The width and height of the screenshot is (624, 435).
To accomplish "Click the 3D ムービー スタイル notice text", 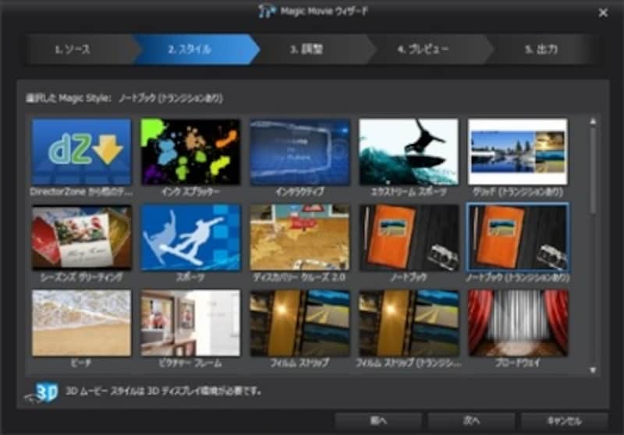I will click(x=164, y=391).
